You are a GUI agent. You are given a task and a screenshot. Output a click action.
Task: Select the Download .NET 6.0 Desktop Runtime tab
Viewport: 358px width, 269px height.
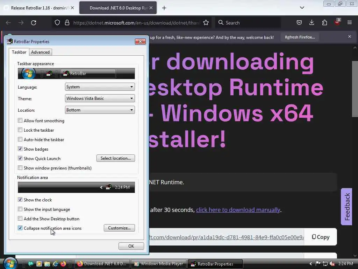pyautogui.click(x=118, y=8)
